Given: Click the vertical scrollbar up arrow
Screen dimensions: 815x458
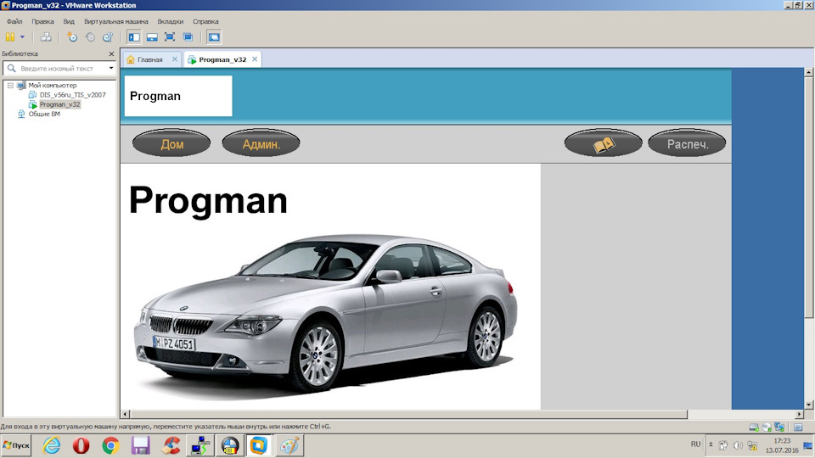Looking at the screenshot, I should 809,72.
